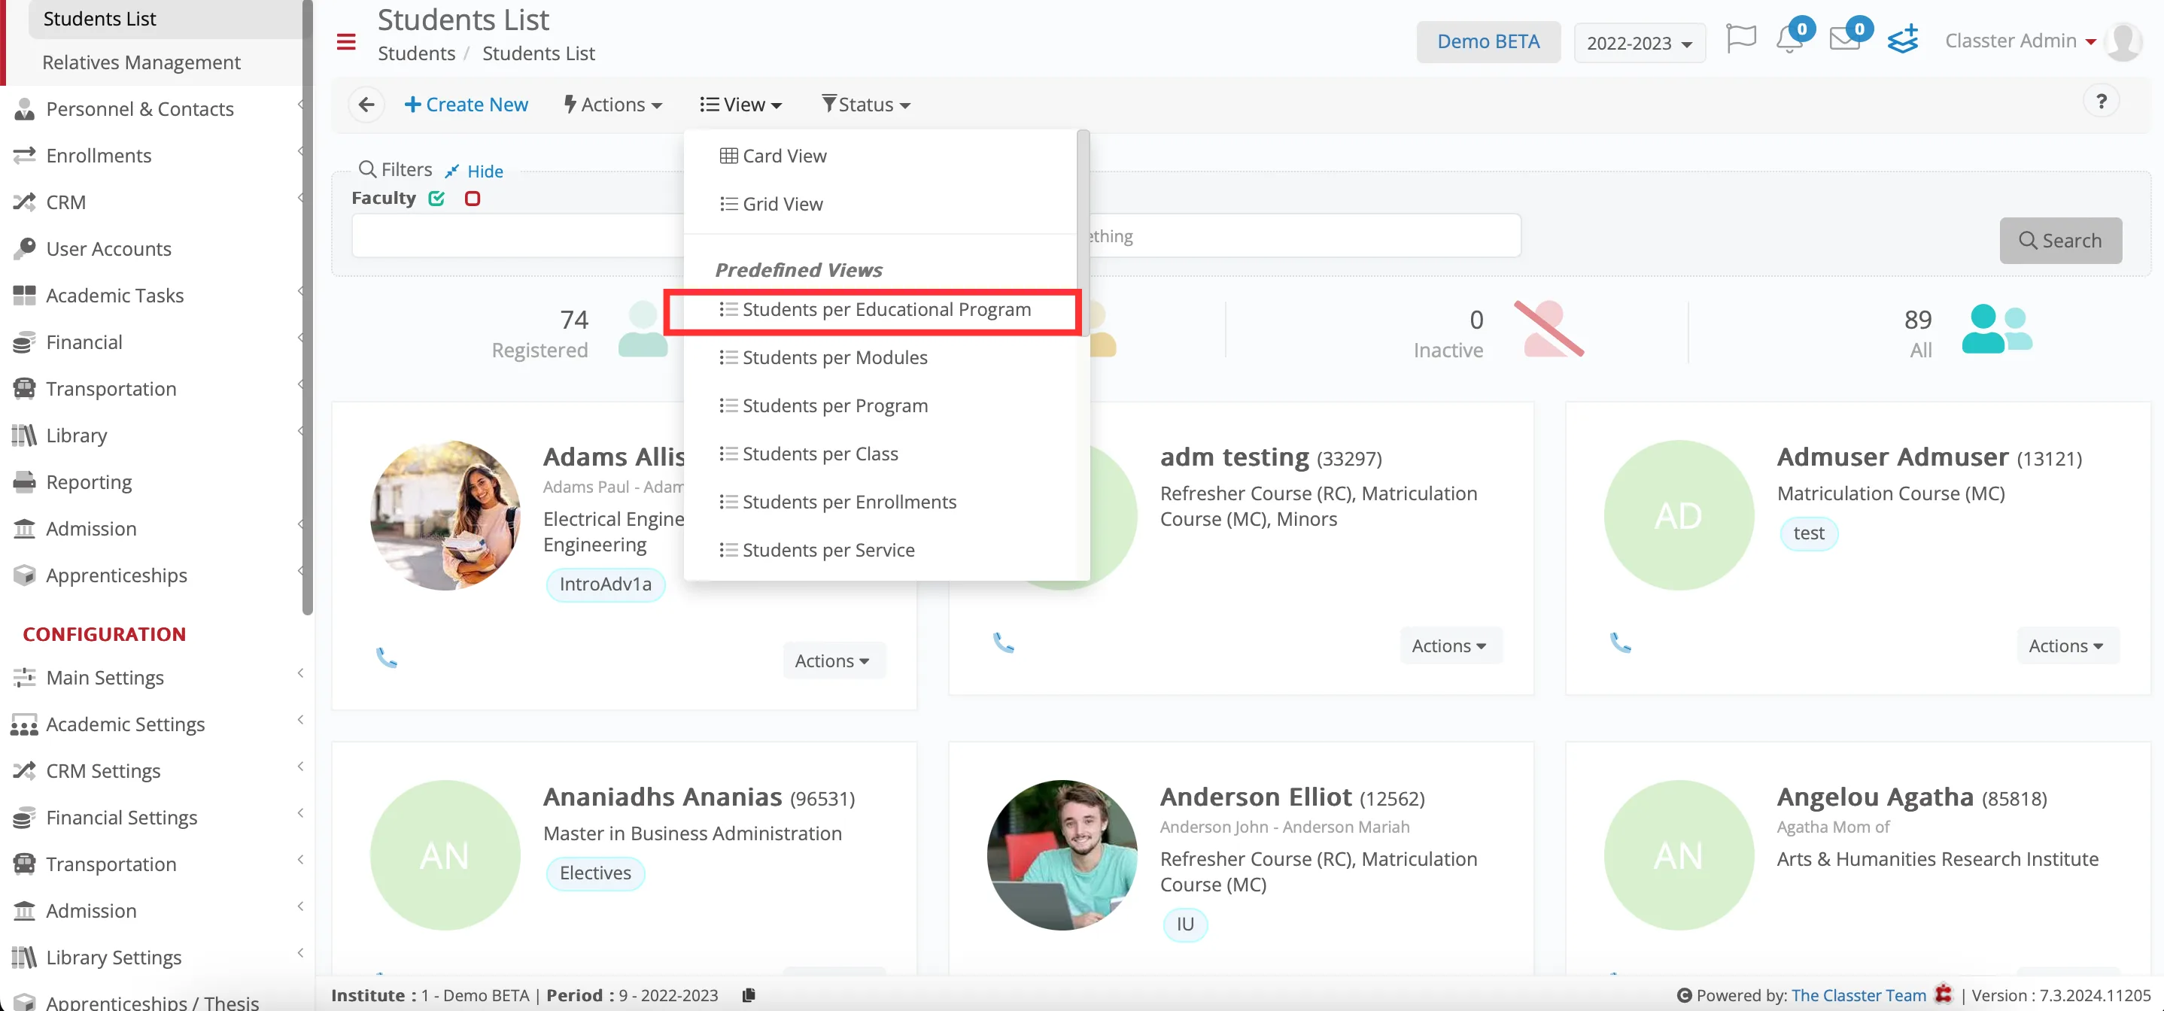Click the Electives tag on Ananiadhs card
2164x1011 pixels.
[594, 873]
